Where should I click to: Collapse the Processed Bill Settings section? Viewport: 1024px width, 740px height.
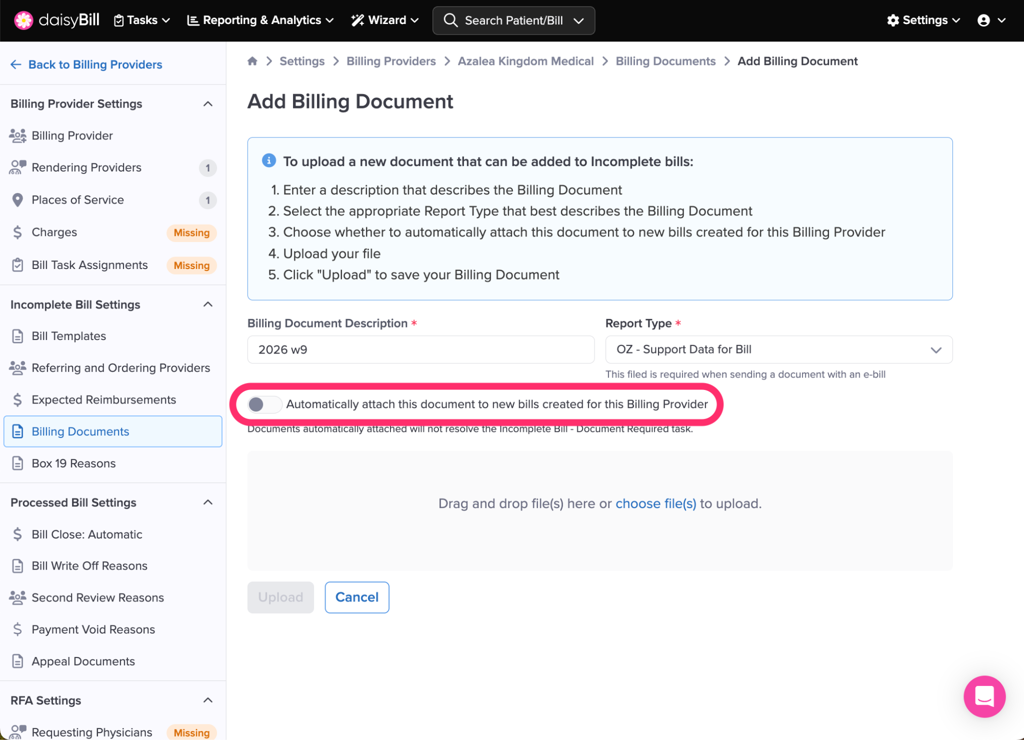[x=208, y=502]
